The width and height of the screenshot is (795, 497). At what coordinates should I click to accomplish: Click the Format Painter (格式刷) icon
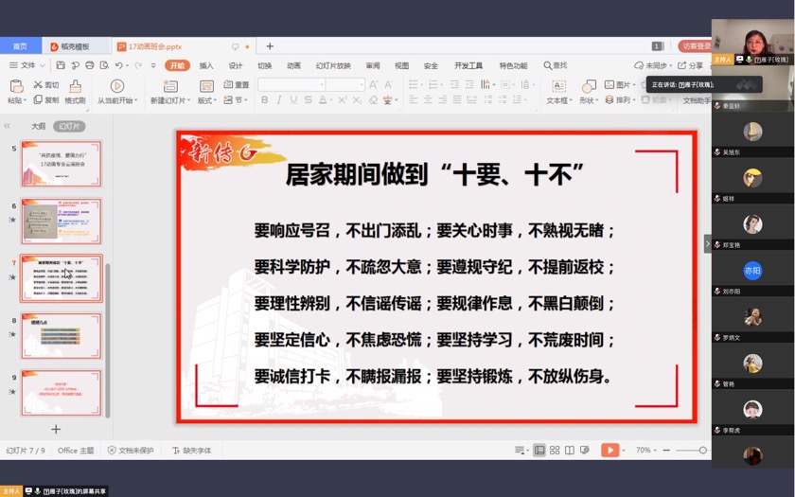click(x=75, y=86)
